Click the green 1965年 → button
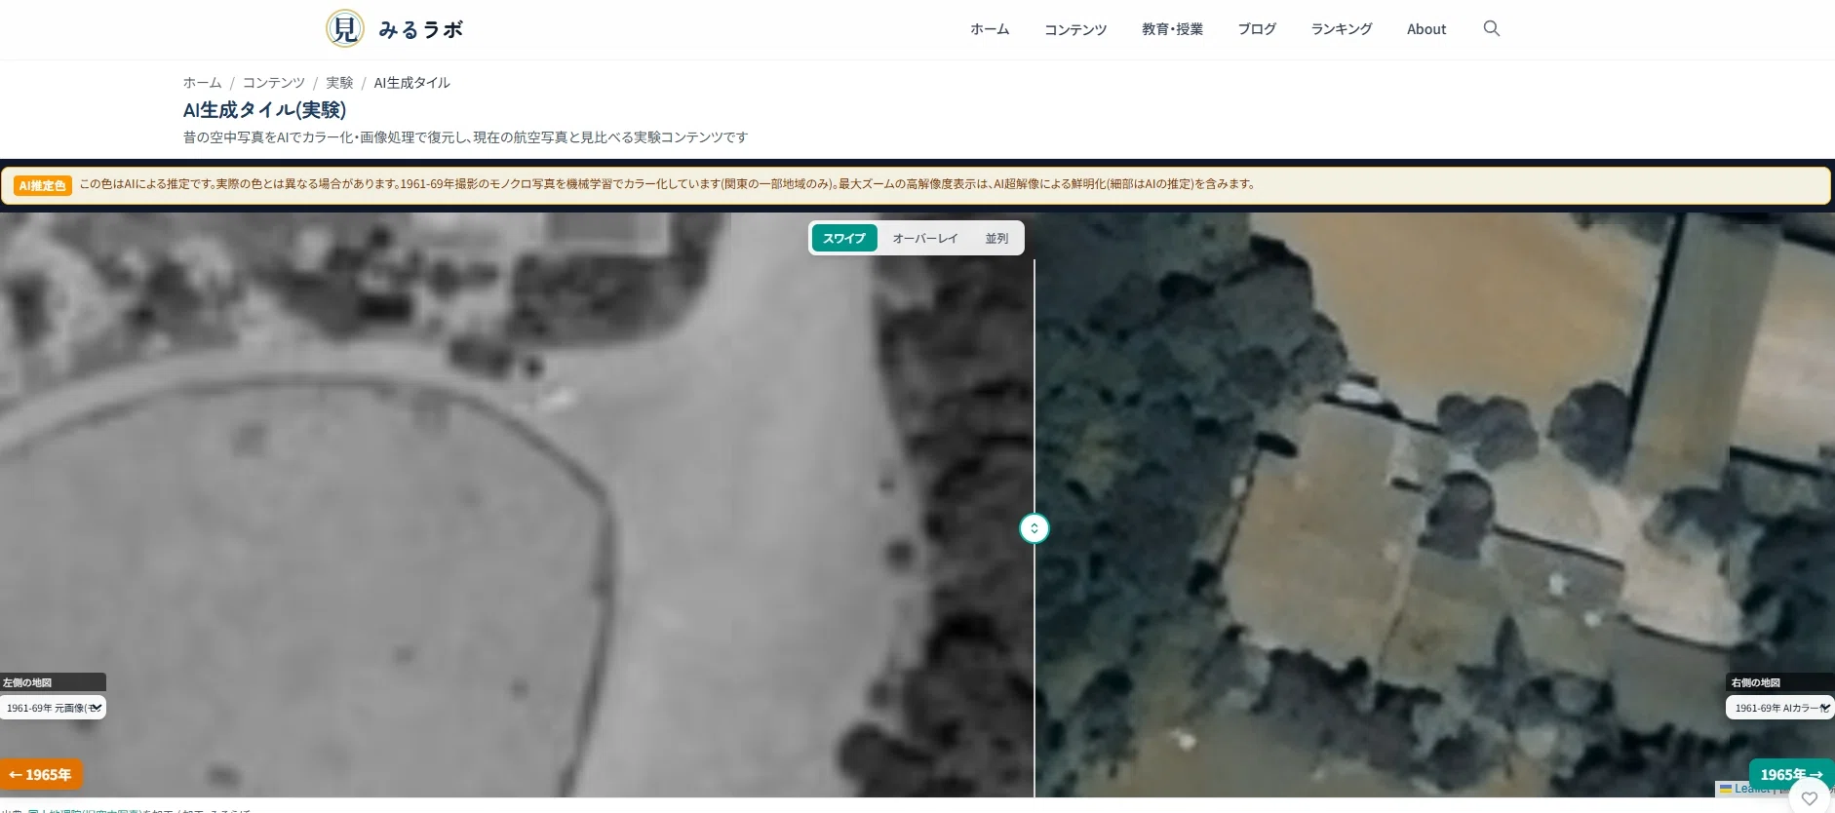This screenshot has width=1835, height=813. 1791,775
